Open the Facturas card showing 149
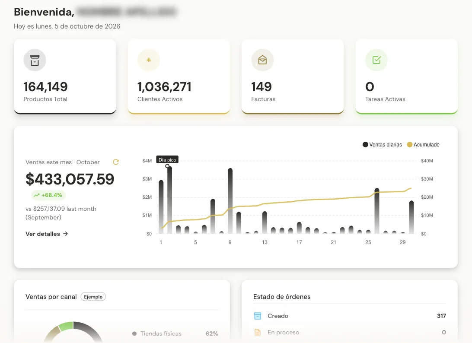The width and height of the screenshot is (472, 343). pyautogui.click(x=293, y=76)
